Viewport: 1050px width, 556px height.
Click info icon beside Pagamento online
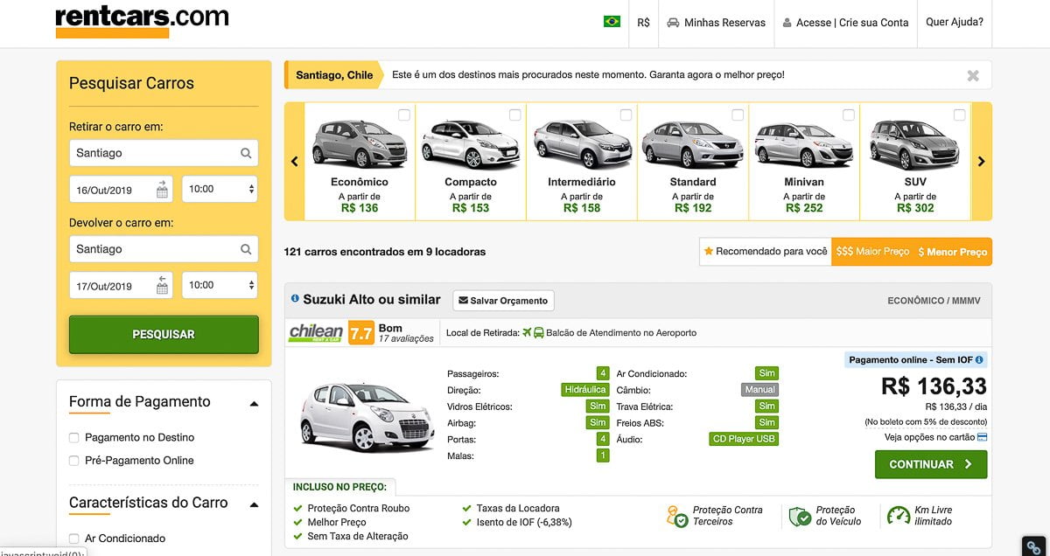pos(979,359)
